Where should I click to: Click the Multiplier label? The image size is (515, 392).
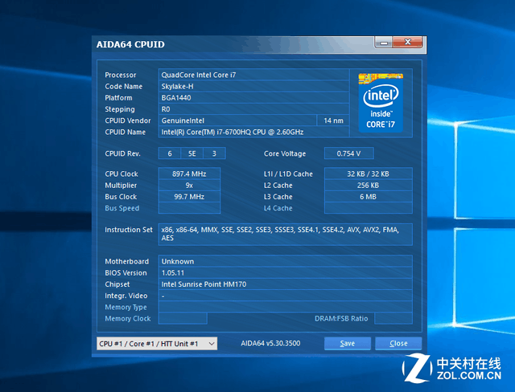click(x=121, y=186)
